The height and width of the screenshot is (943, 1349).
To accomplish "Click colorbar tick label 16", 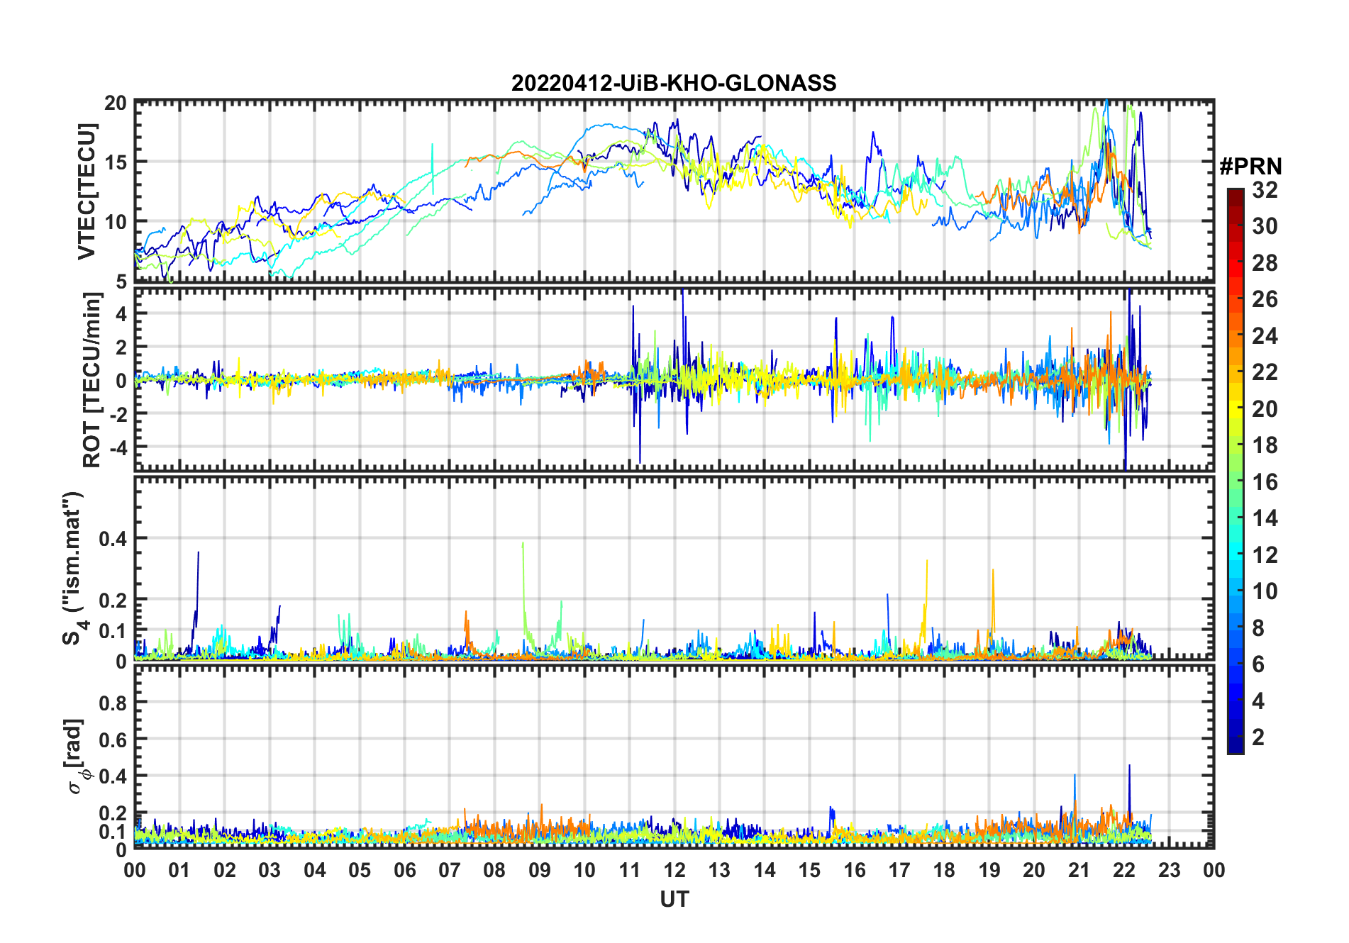I will point(1265,482).
